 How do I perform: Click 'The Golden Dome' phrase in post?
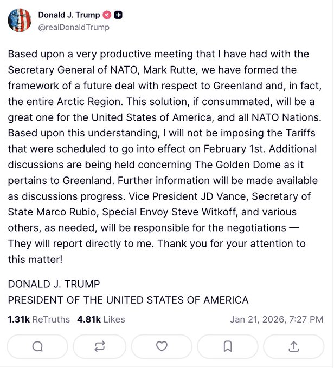(x=282, y=166)
